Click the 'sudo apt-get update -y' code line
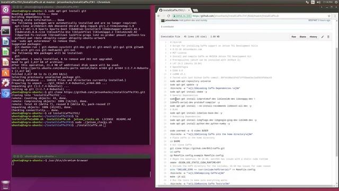Viewport: 339px width, 191px height. point(184,85)
